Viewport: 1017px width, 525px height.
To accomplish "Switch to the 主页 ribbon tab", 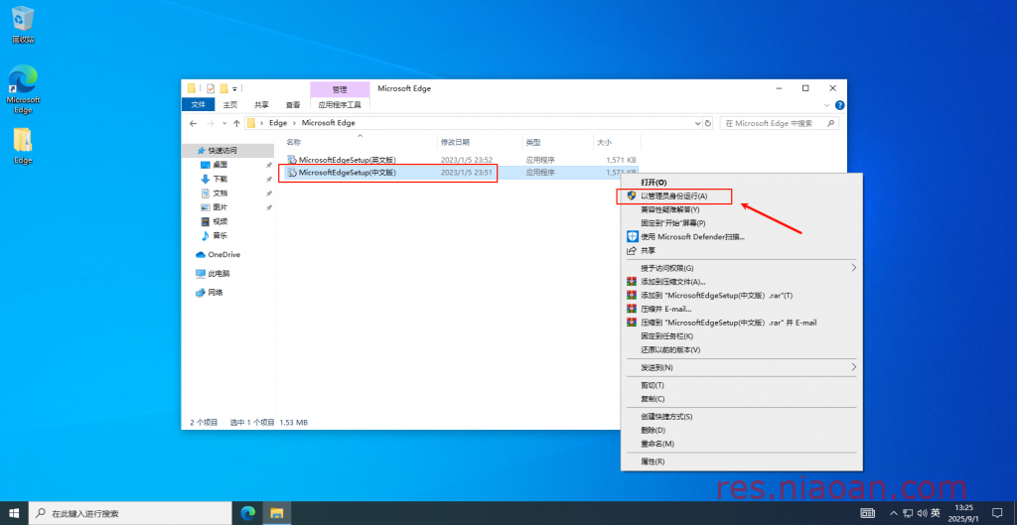I will [x=230, y=104].
